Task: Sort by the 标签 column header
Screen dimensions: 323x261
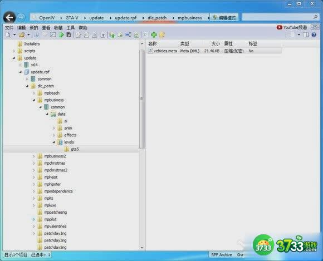Action: (x=253, y=43)
